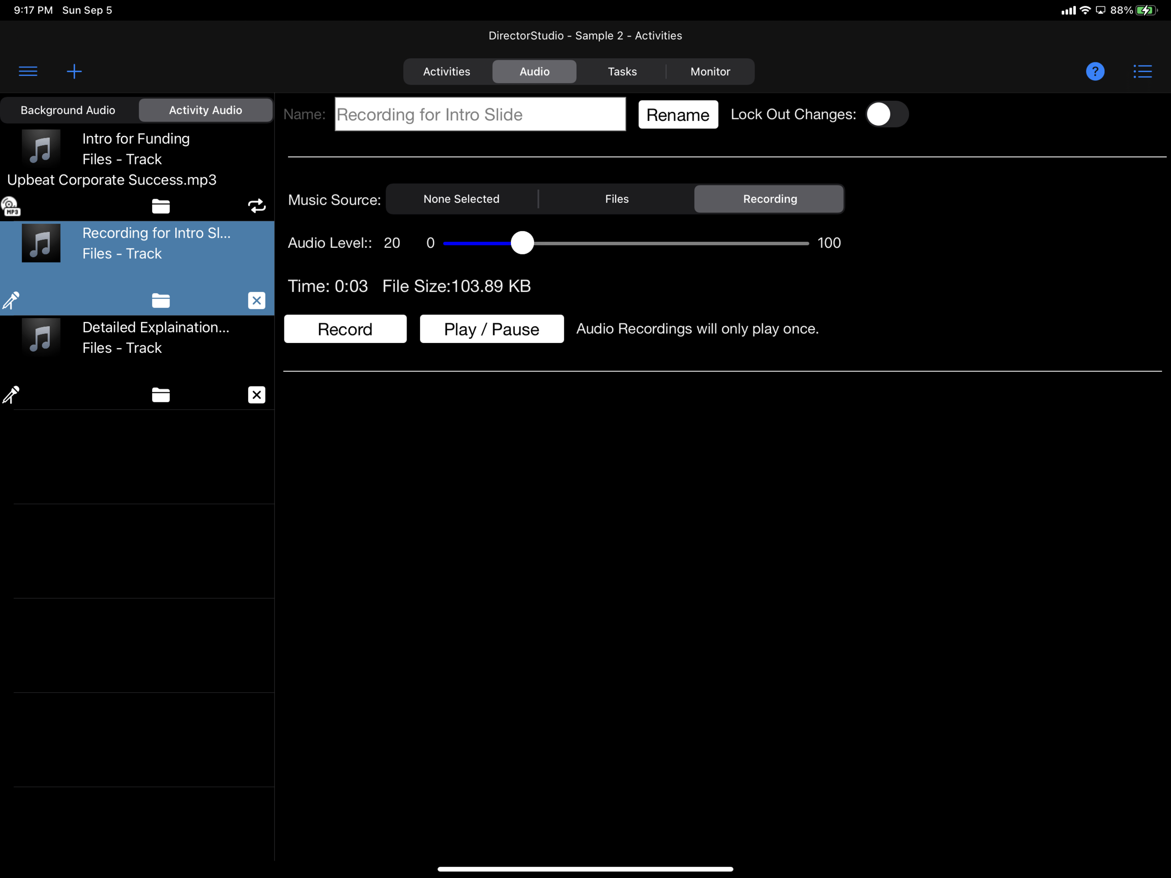The height and width of the screenshot is (878, 1171).
Task: Click the Audio Level slider handle
Action: pos(523,243)
